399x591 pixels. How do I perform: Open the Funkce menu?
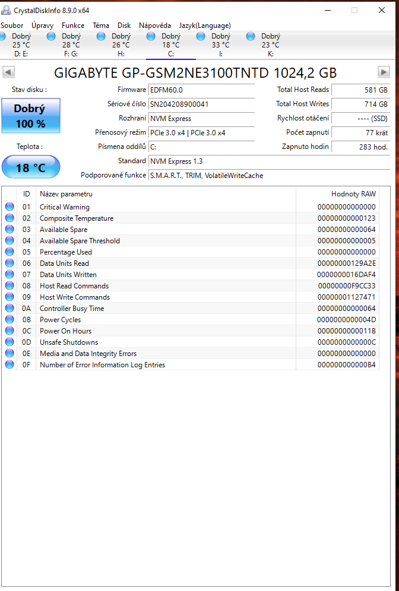pyautogui.click(x=73, y=26)
